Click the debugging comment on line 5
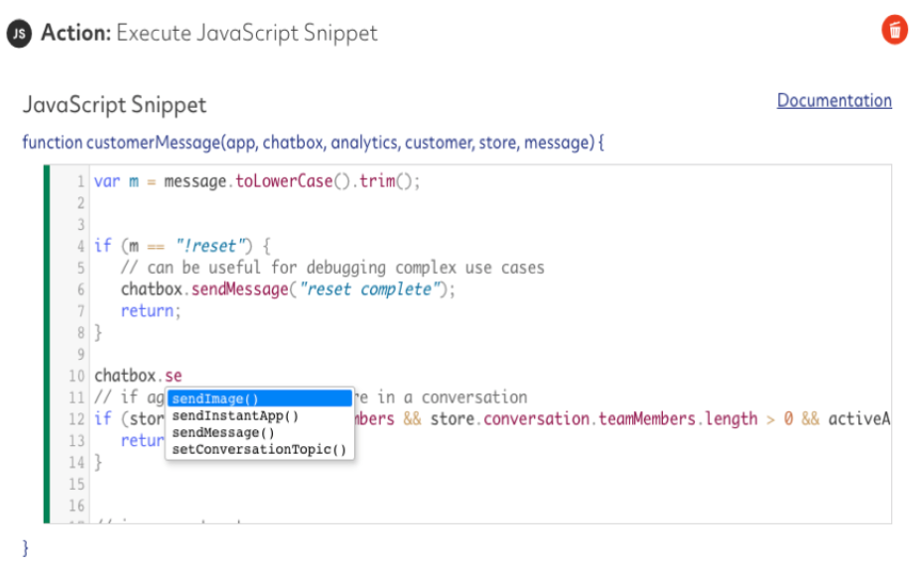 332,268
